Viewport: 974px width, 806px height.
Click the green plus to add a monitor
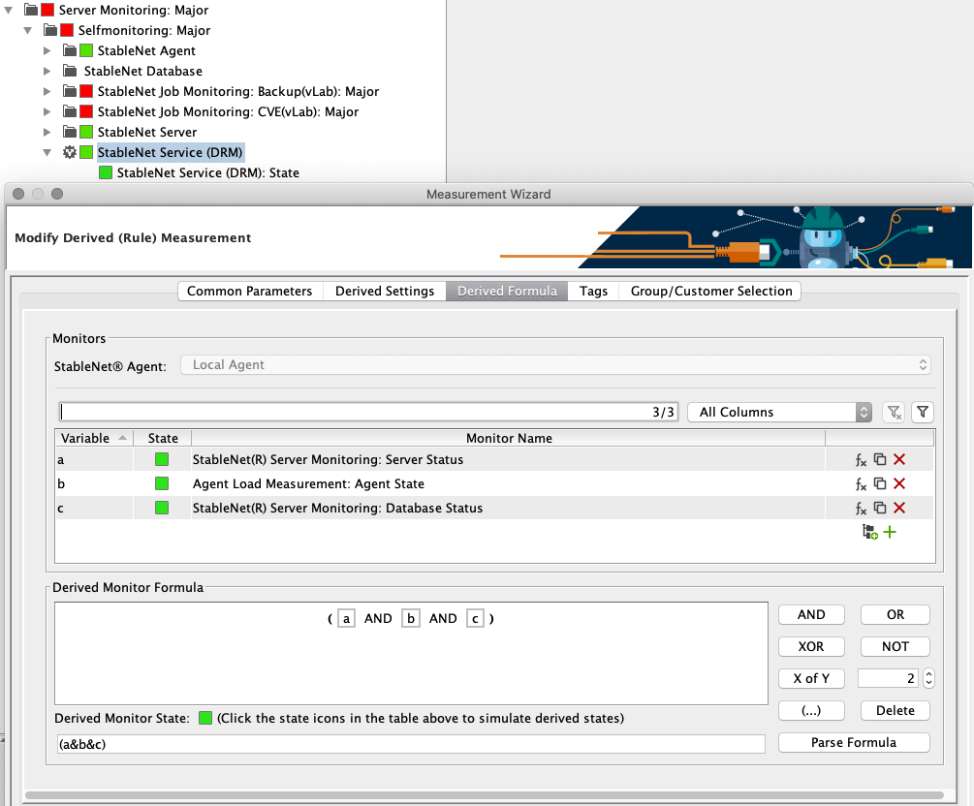(890, 532)
